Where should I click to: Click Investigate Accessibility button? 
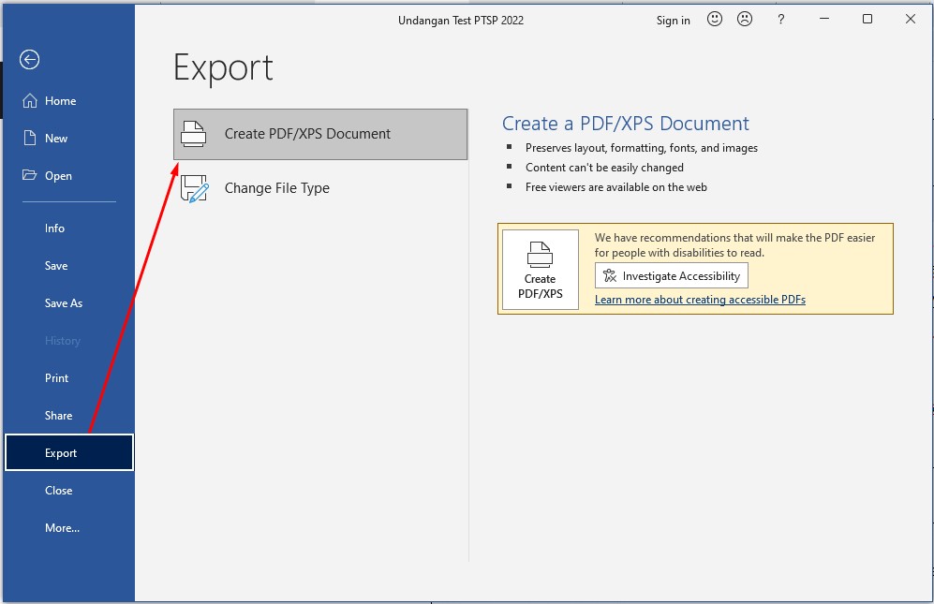point(672,275)
